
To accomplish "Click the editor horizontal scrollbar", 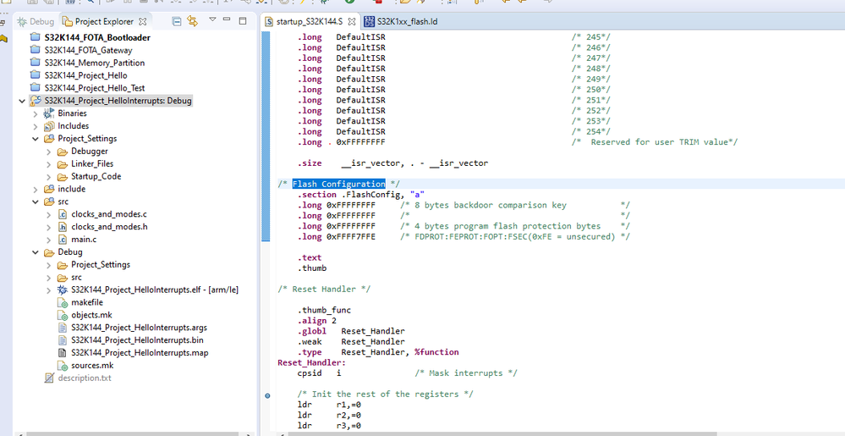I will tap(502, 433).
